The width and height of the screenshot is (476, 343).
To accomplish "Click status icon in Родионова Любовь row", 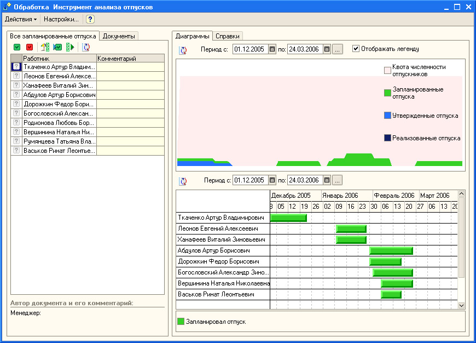I will 16,123.
